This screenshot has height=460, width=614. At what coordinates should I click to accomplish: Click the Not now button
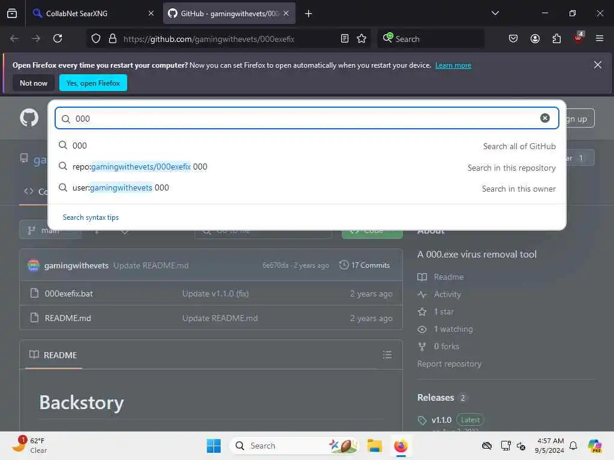(x=34, y=83)
